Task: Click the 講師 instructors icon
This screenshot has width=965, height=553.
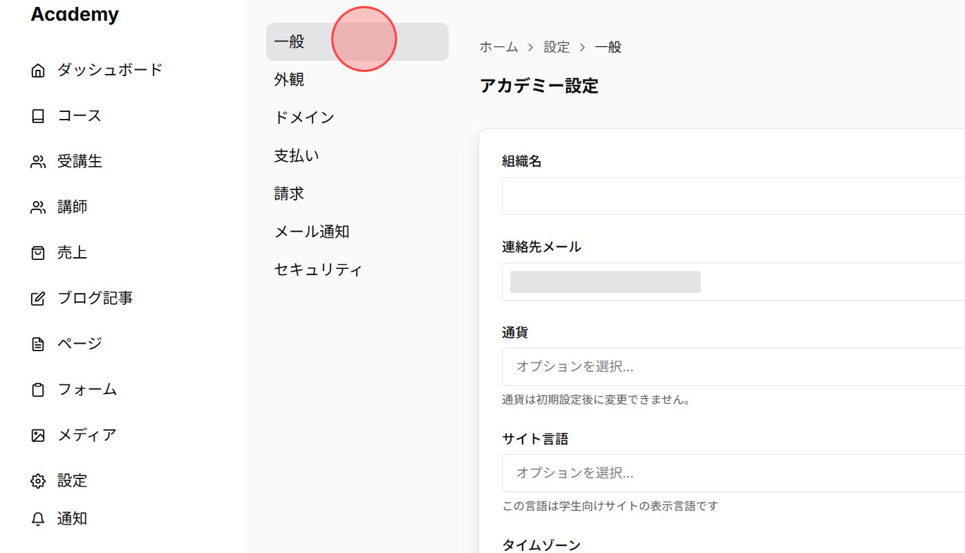Action: tap(38, 206)
